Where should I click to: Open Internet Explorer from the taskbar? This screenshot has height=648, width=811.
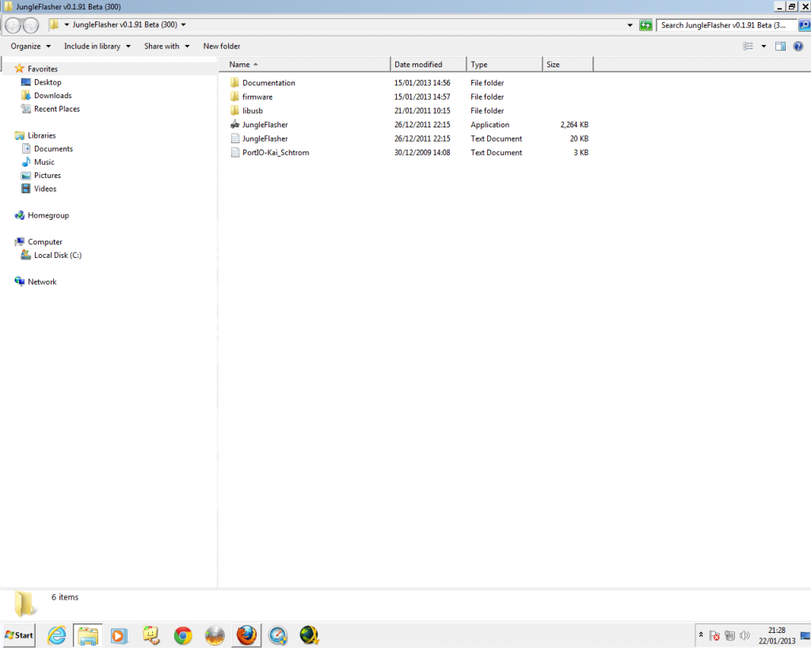[x=57, y=635]
